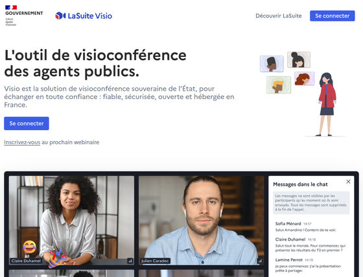Click the Se connecter button under the description
363x277 pixels.
pos(27,124)
